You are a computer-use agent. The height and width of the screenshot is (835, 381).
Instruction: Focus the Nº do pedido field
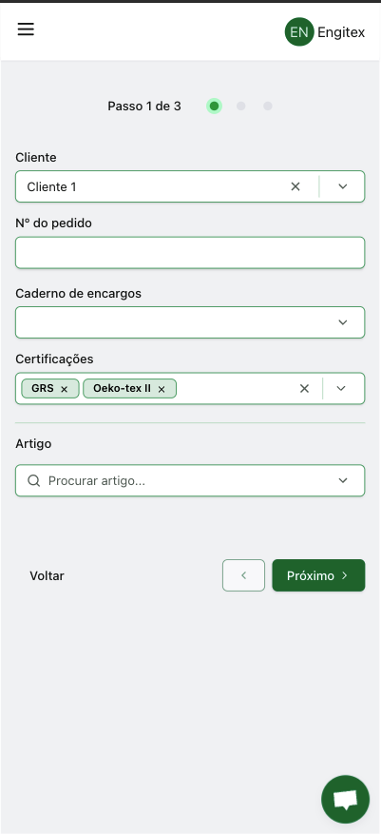point(190,253)
